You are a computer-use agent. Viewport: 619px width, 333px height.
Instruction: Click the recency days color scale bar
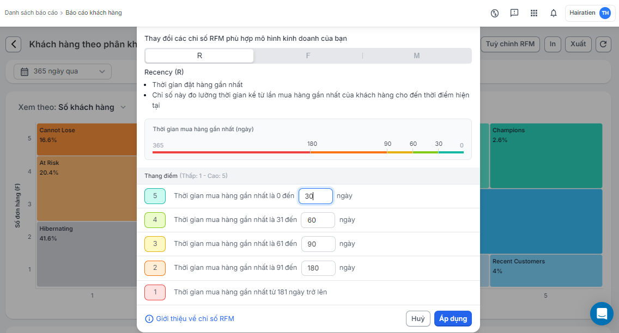[x=308, y=152]
